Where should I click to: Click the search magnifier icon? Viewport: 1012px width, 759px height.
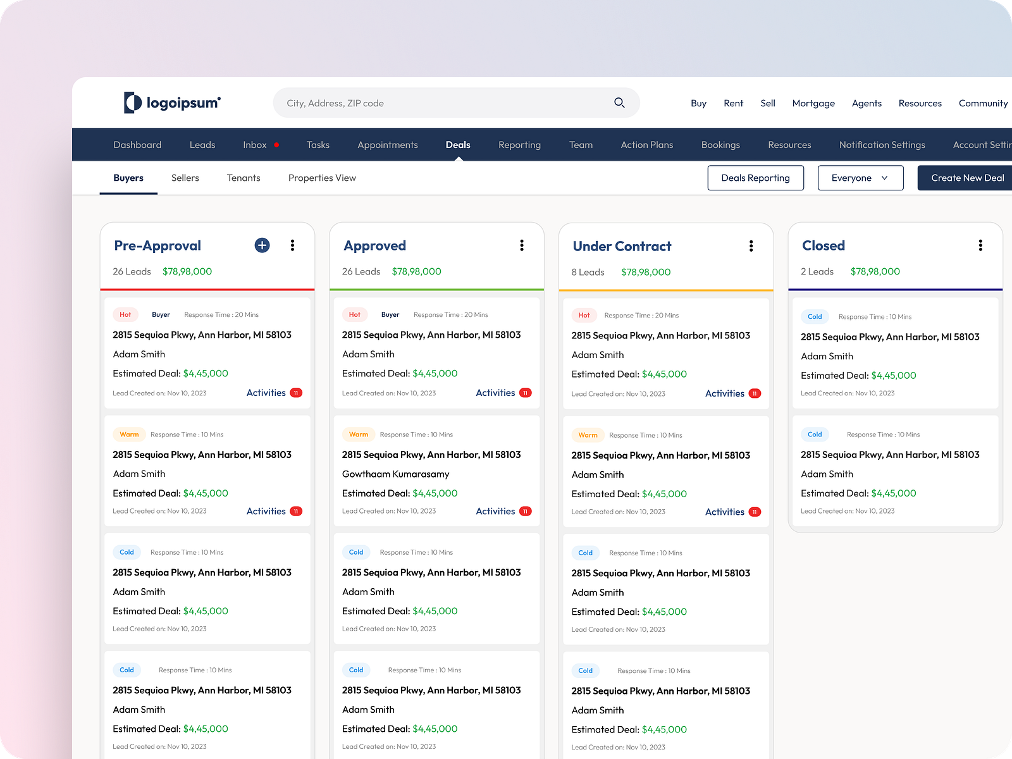click(x=619, y=102)
